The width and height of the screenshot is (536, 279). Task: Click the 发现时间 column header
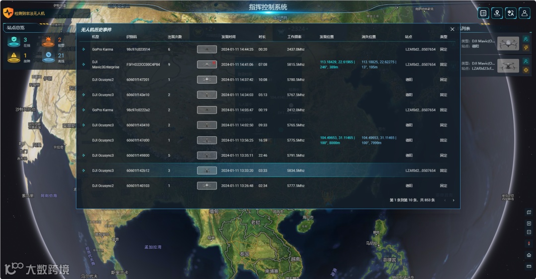point(228,37)
